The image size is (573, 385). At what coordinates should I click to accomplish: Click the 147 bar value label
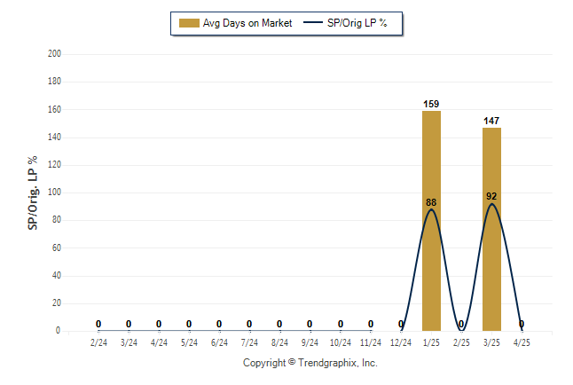pos(491,121)
